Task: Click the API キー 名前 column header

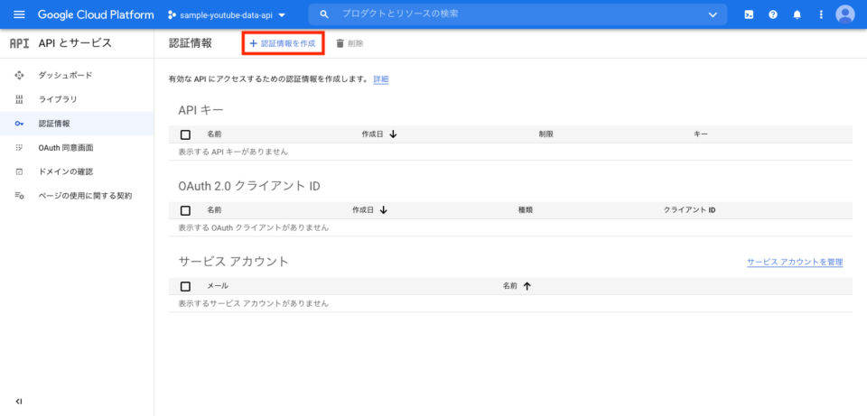Action: coord(214,134)
